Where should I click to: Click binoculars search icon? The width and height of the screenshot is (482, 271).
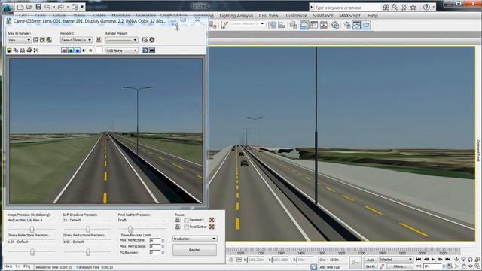pos(386,7)
